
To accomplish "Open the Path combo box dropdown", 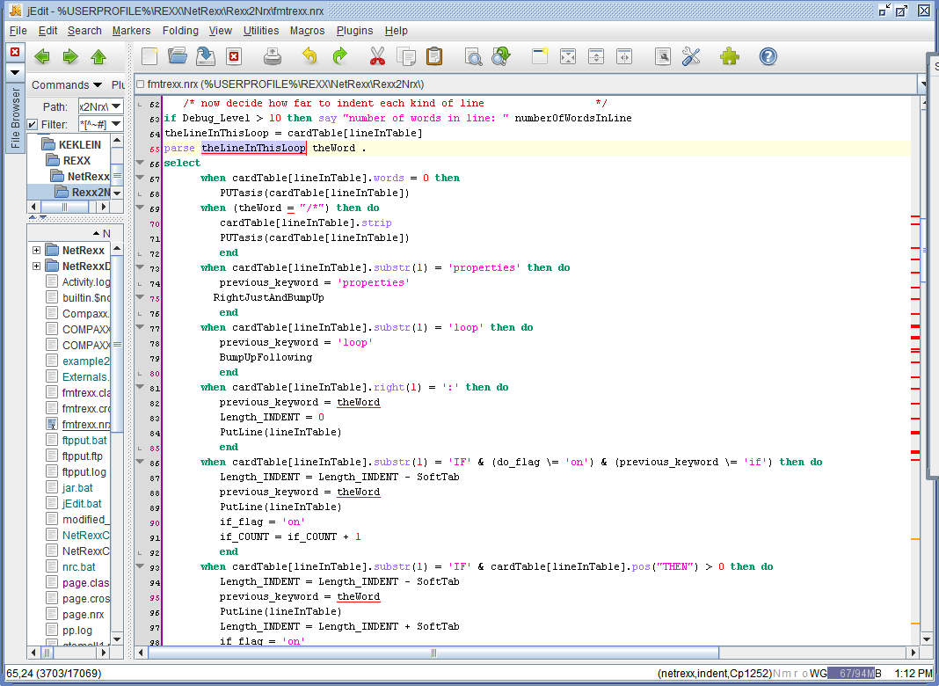I will coord(116,106).
